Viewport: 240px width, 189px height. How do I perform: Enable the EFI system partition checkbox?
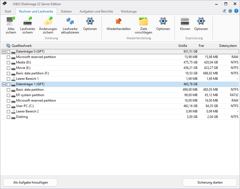tap(8, 95)
